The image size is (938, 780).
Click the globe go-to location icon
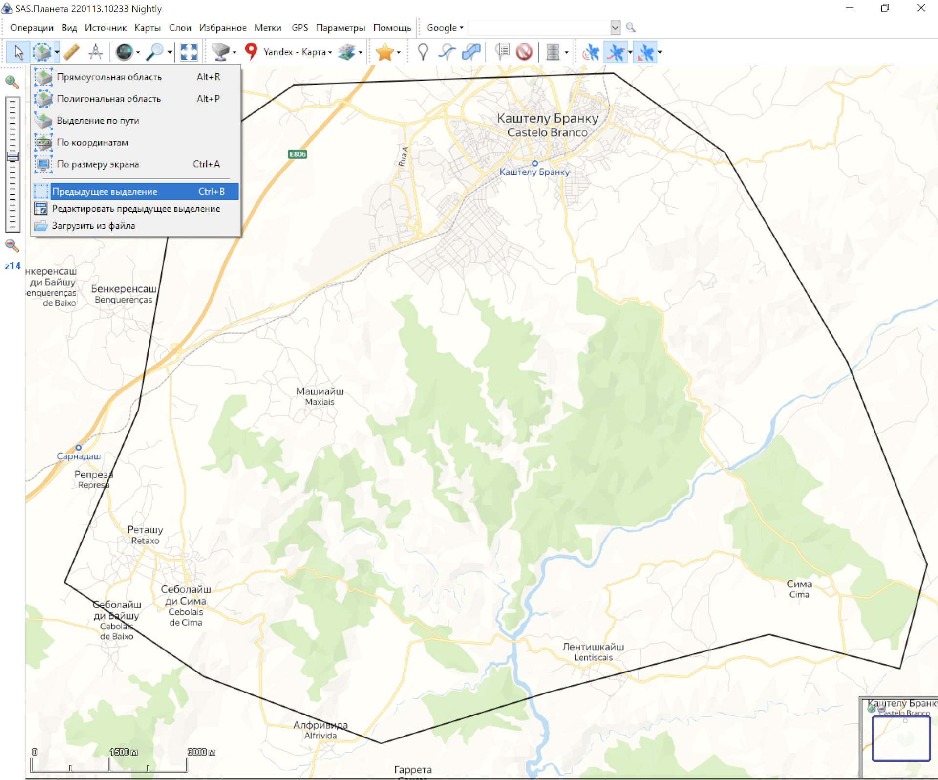[x=124, y=52]
